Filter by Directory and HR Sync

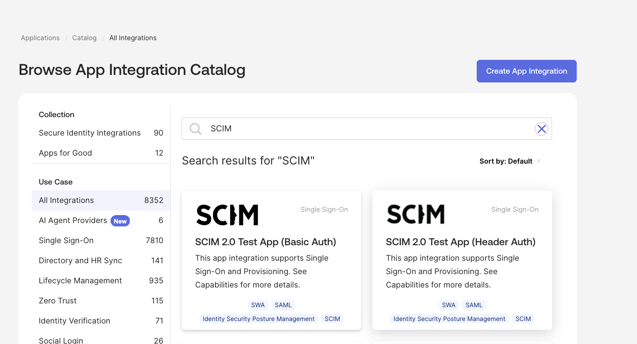101,261
